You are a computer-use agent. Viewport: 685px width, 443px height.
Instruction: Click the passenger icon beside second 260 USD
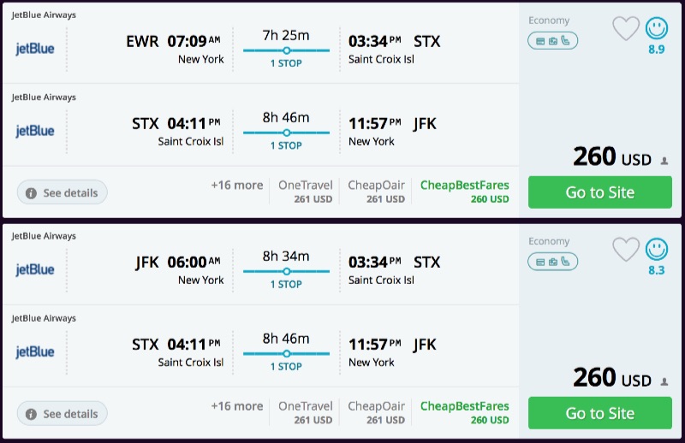pos(664,381)
